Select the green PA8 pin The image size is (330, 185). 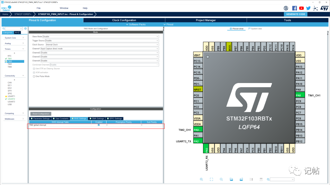[x=300, y=95]
